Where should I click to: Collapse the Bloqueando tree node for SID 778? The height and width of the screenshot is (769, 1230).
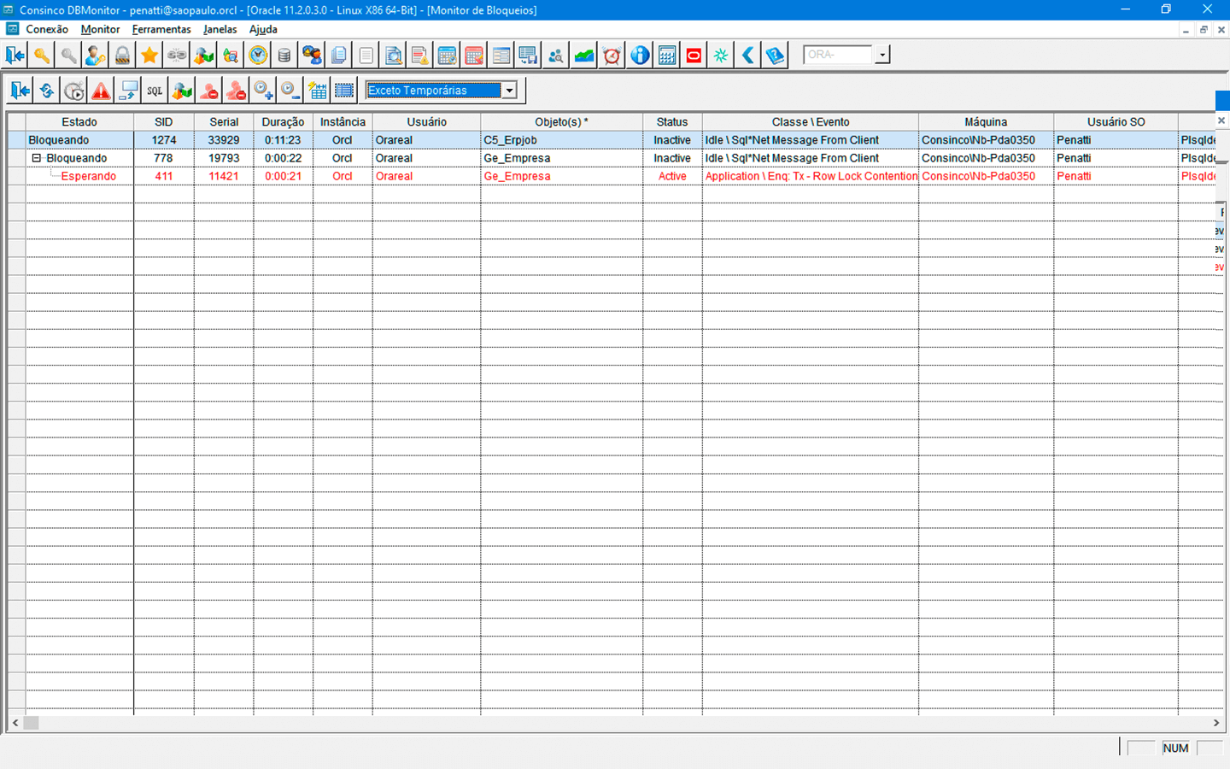click(37, 158)
